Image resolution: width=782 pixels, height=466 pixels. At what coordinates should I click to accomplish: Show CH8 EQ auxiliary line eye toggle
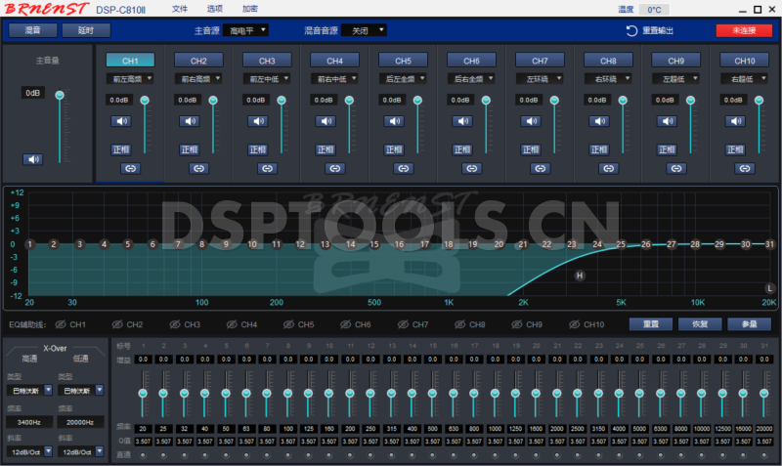pos(459,324)
